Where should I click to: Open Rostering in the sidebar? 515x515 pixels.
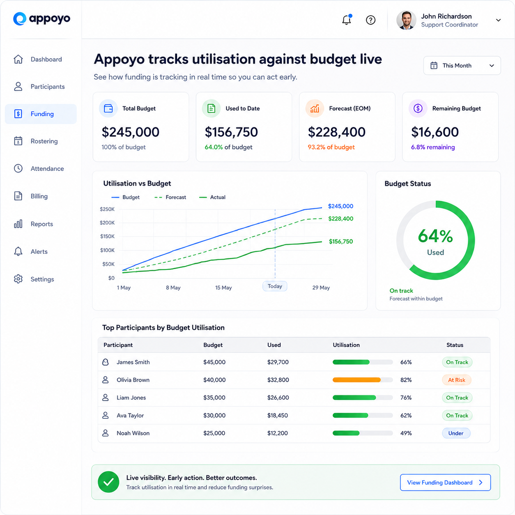coord(41,141)
